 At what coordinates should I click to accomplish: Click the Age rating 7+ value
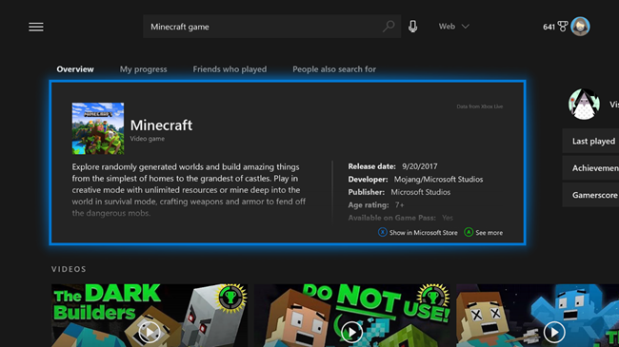click(x=399, y=205)
